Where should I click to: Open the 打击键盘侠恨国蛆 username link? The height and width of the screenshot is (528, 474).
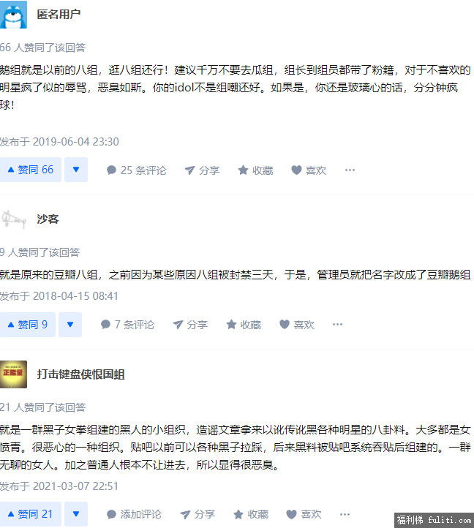pos(81,374)
